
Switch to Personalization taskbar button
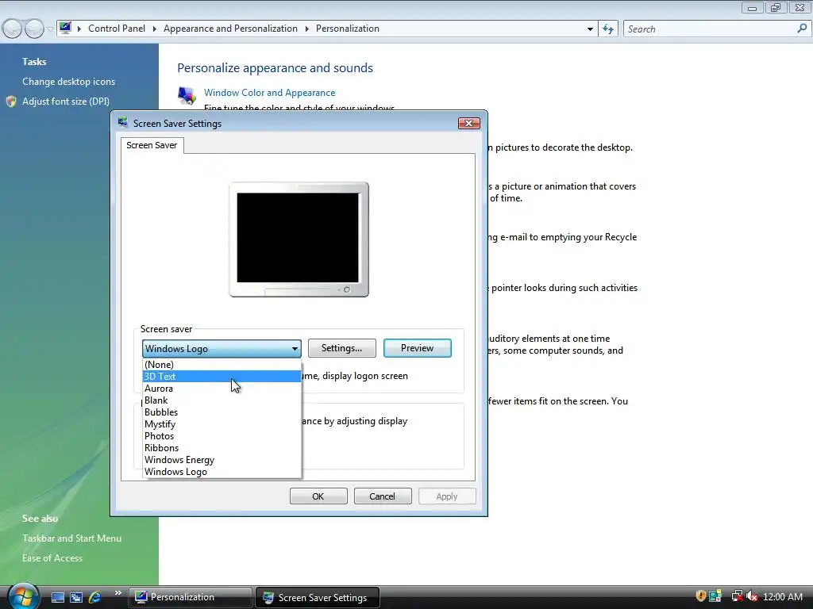coord(191,597)
